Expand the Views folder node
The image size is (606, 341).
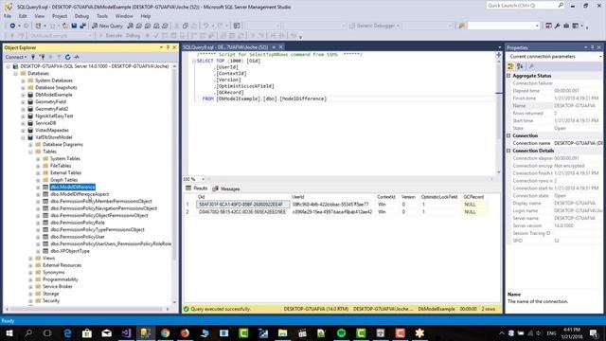coord(30,259)
